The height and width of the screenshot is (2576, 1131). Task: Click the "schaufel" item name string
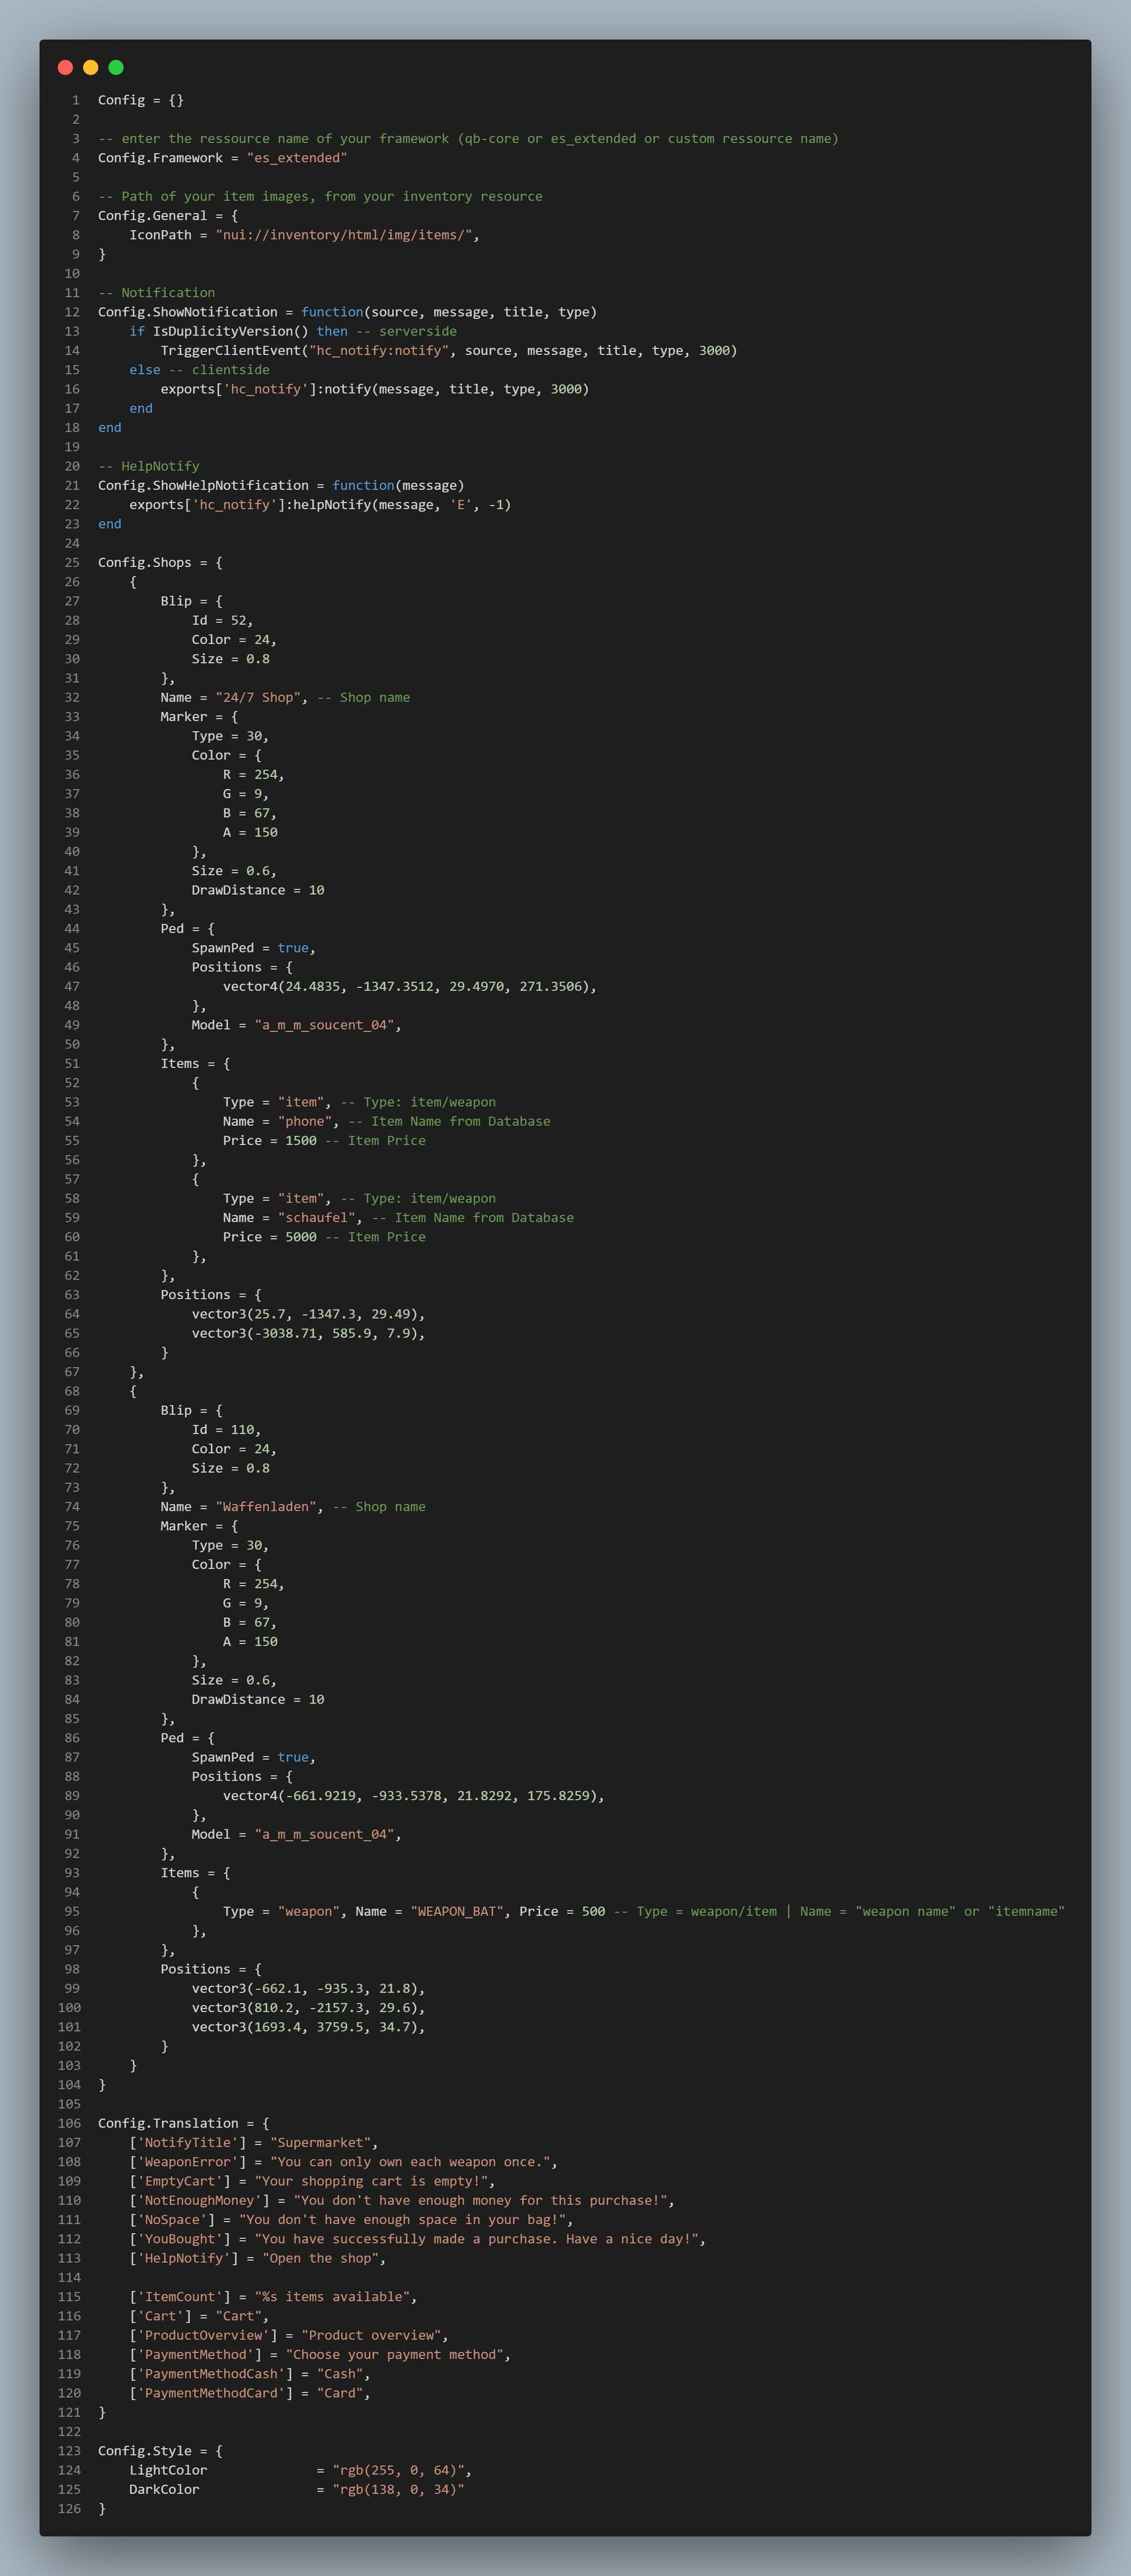coord(317,1218)
